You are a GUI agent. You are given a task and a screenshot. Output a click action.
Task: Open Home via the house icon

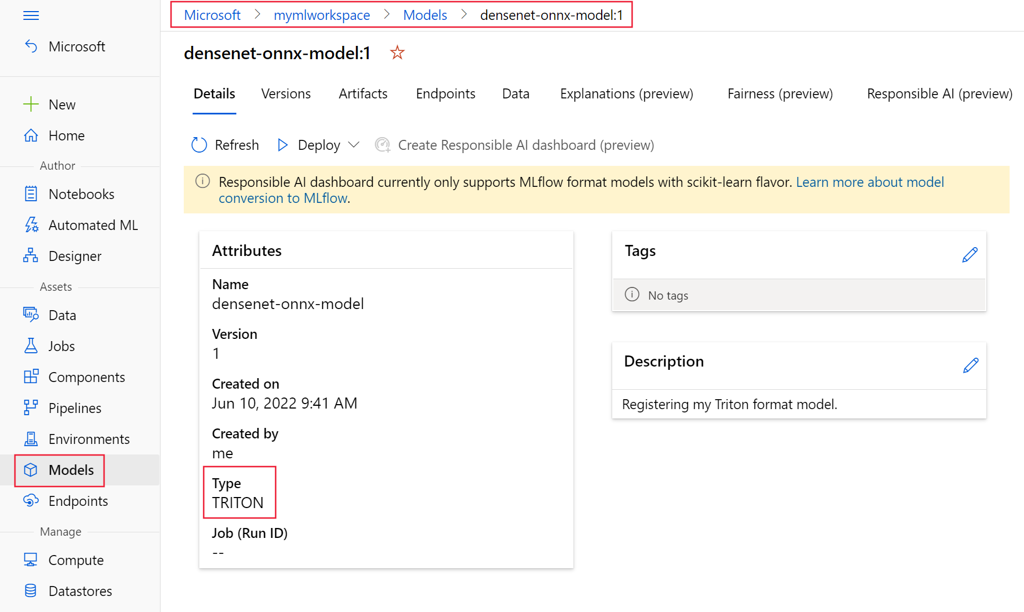point(31,135)
